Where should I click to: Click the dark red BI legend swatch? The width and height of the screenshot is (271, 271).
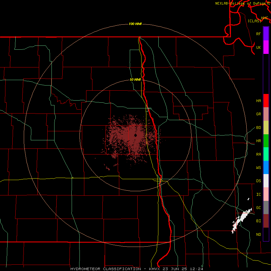266,221
